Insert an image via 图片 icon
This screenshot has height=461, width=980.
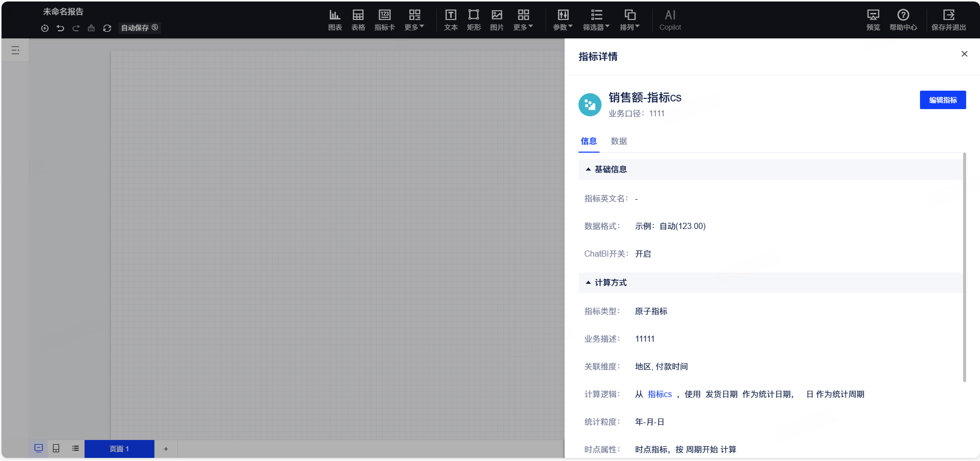[497, 20]
